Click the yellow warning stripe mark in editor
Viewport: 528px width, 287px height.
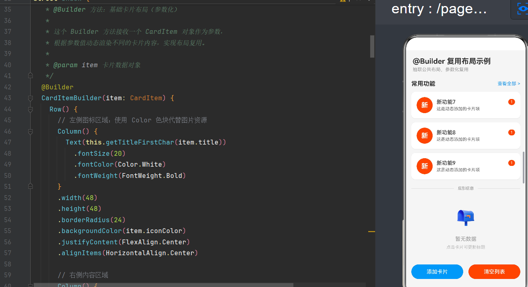pyautogui.click(x=371, y=231)
